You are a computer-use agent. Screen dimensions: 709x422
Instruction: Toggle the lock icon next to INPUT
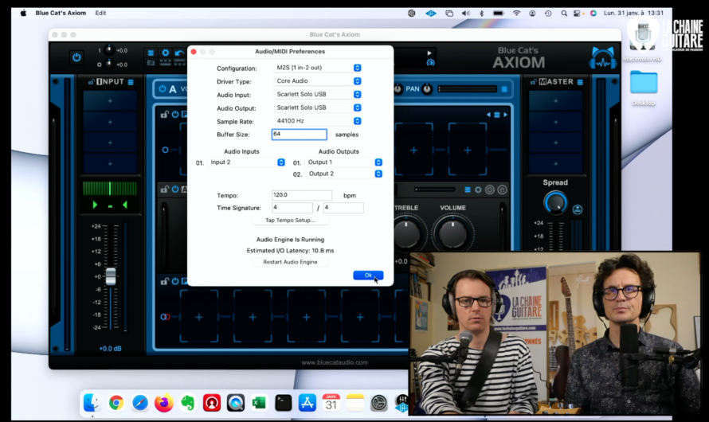tap(92, 82)
